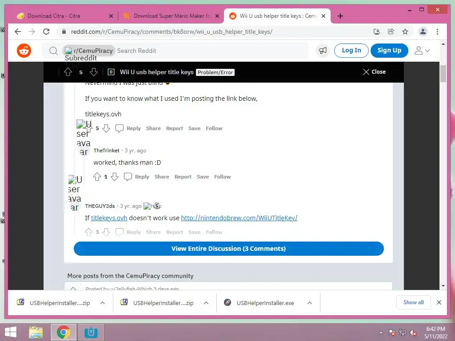Click the scroll down arrow of scrollbar
Screen dimensions: 455x341
coord(443,286)
